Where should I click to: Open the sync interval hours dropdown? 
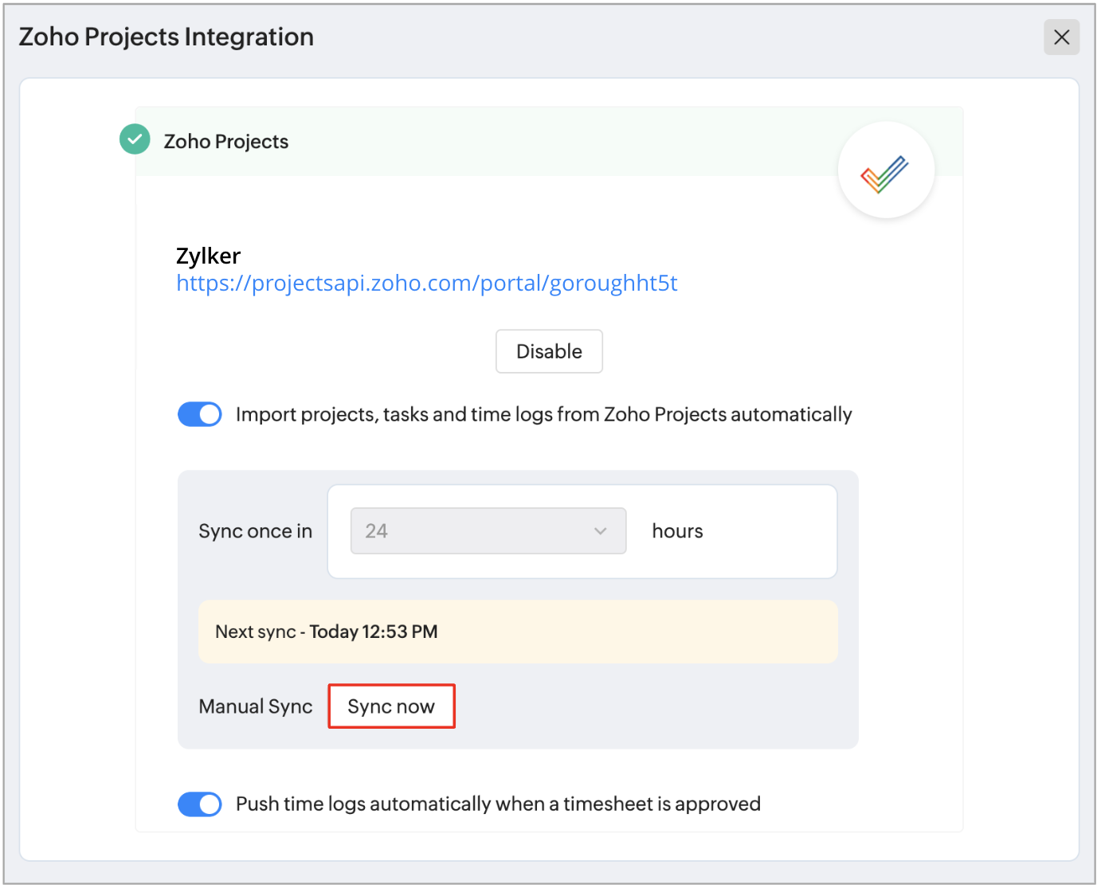[488, 531]
